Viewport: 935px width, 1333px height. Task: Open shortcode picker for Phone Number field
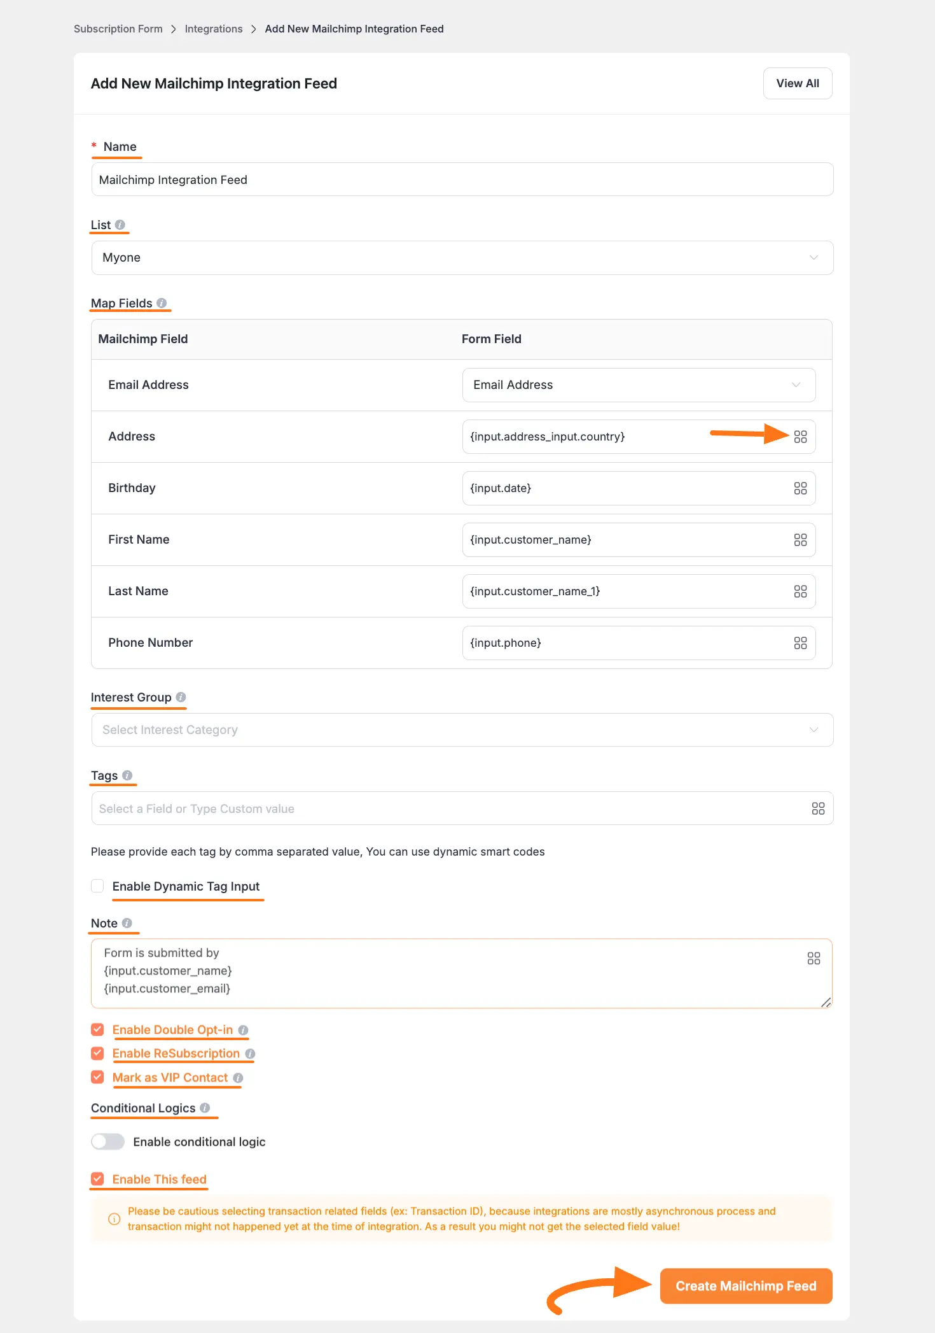tap(800, 643)
